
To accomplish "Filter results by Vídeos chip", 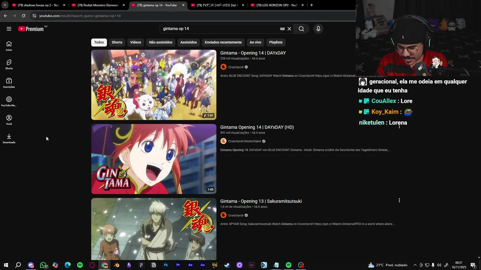I will (x=136, y=42).
